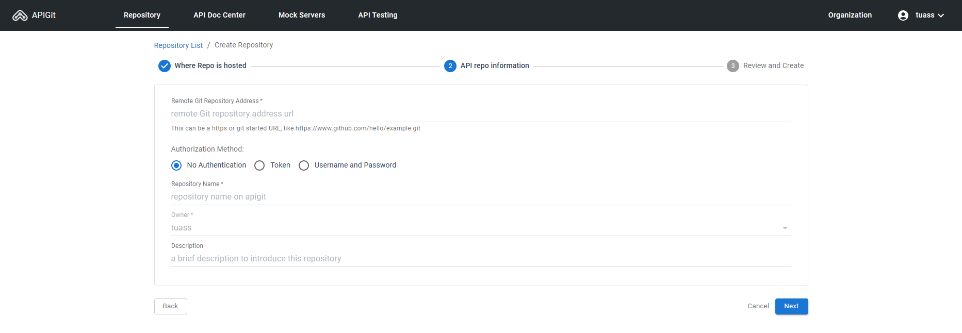Click the Back button

pos(170,306)
